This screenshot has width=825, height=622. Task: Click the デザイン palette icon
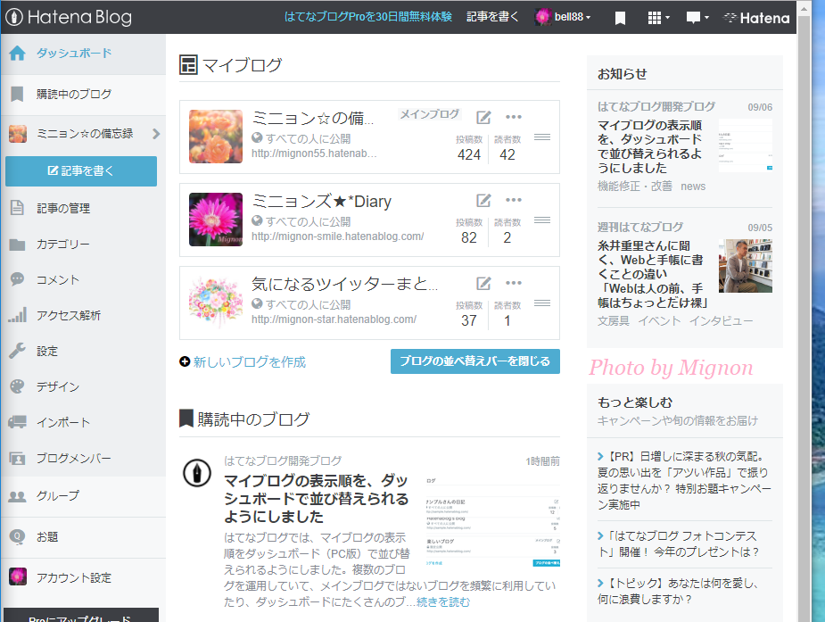coord(17,386)
